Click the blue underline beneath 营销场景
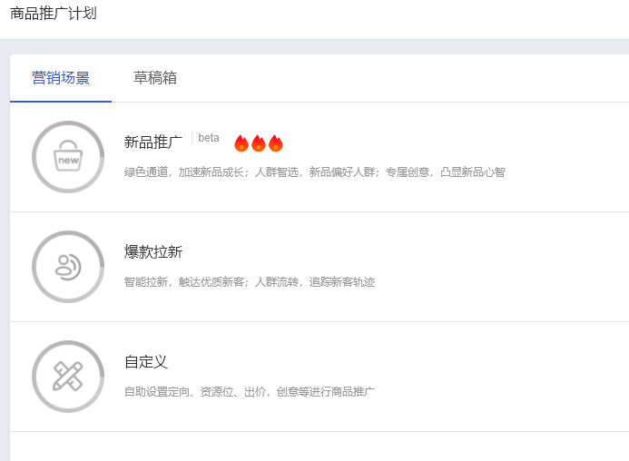 [61, 101]
